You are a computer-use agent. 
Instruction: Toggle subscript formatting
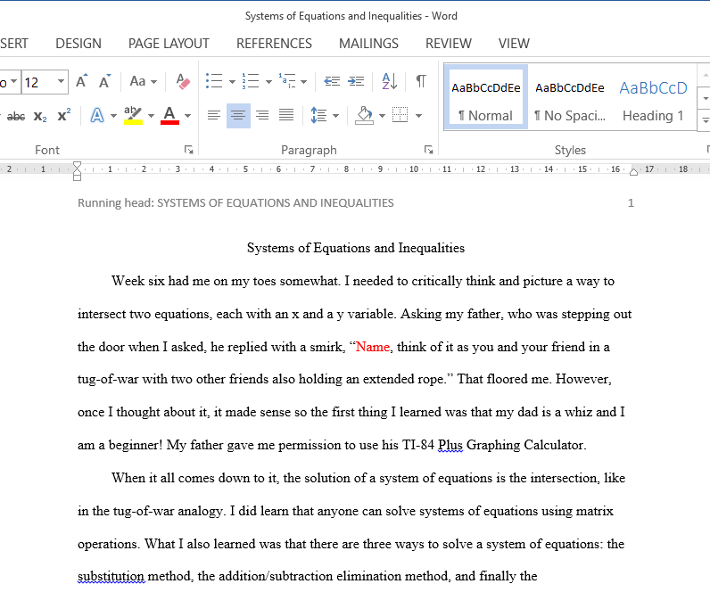[40, 116]
